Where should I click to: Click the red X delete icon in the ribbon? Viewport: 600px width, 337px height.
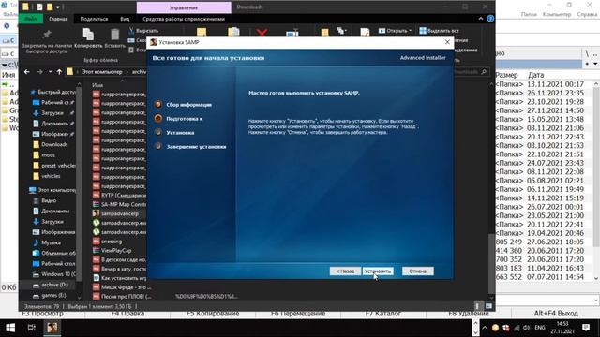(262, 32)
